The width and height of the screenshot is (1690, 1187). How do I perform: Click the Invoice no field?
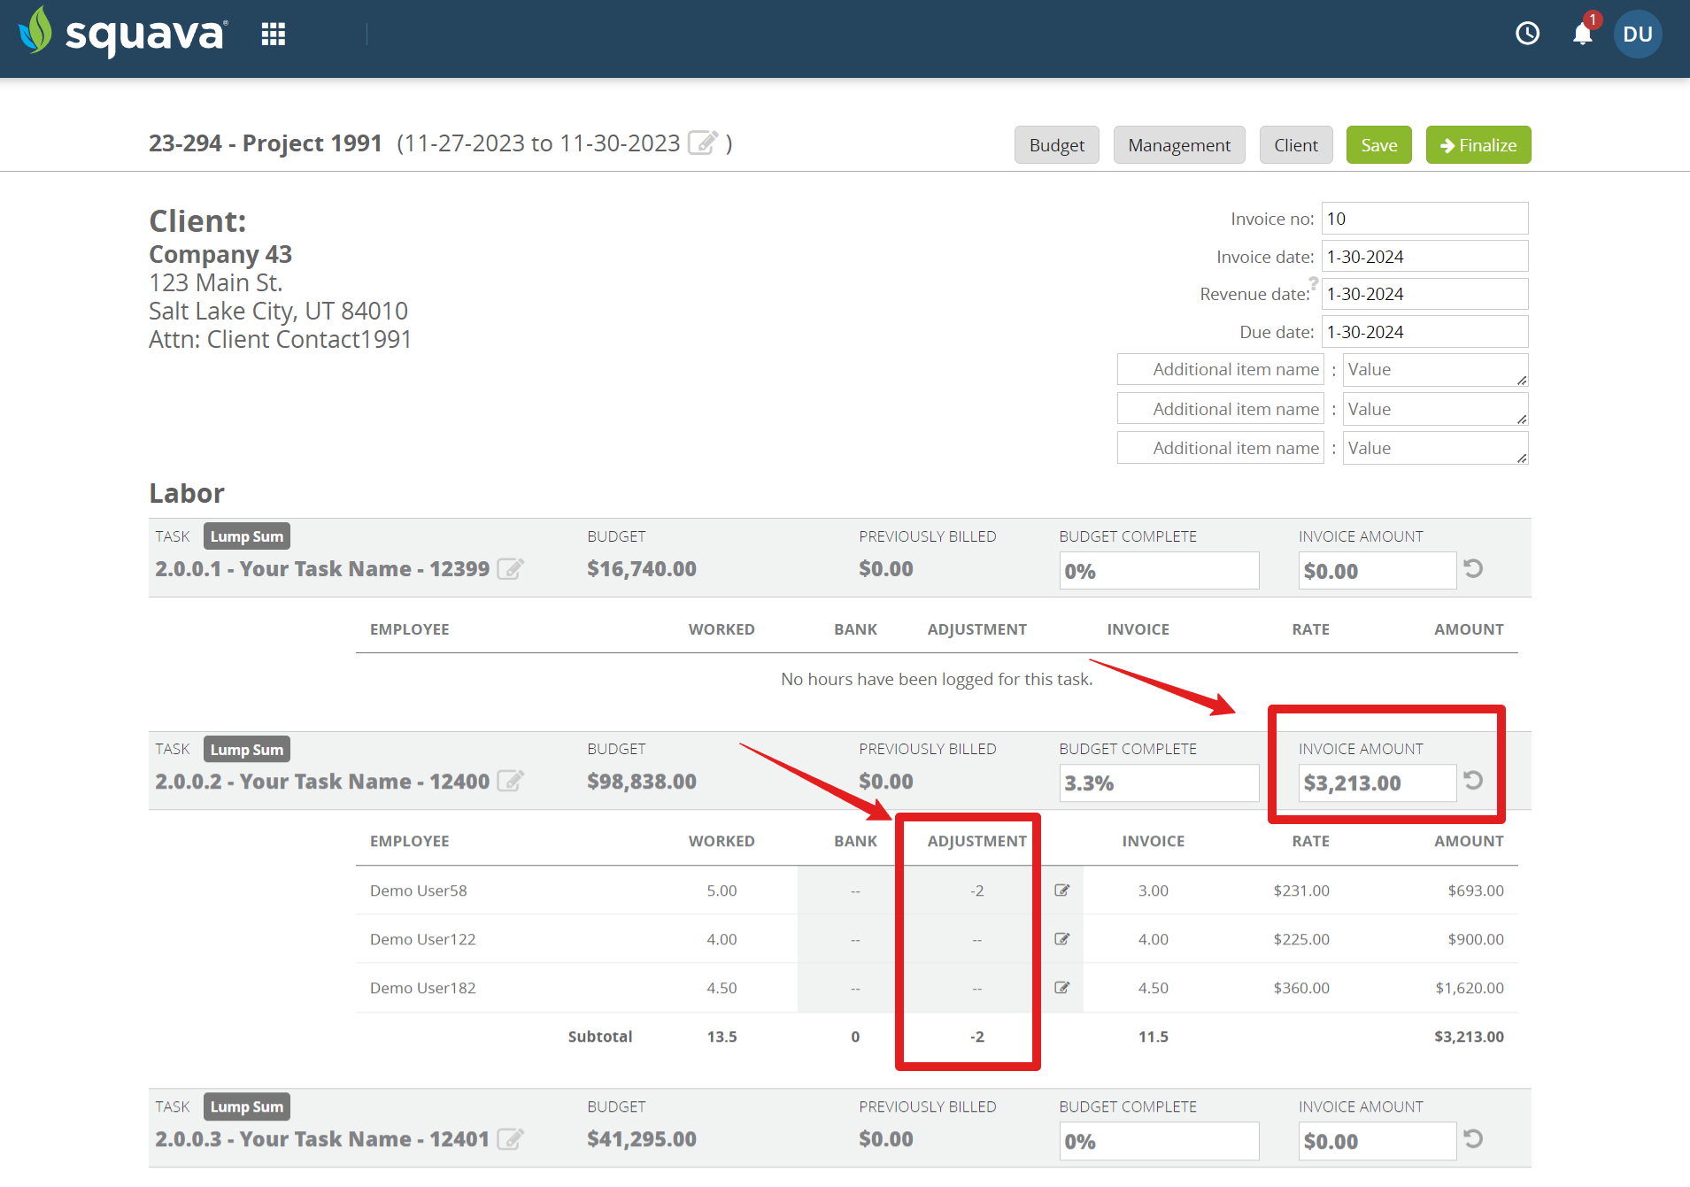1424,219
